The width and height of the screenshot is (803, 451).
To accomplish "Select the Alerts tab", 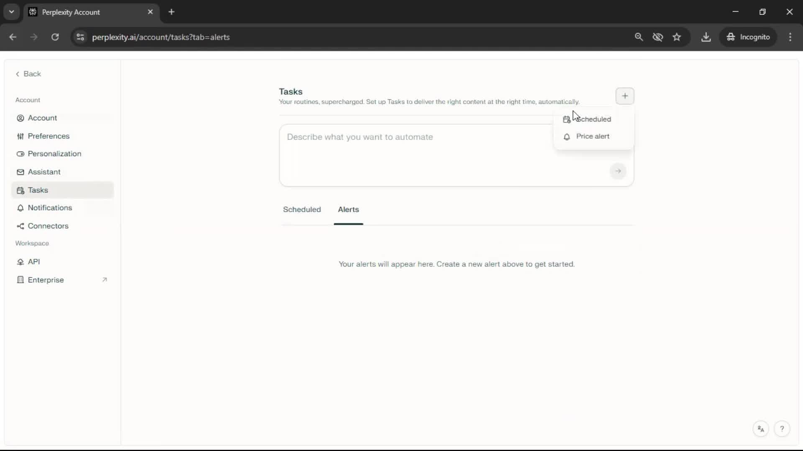I will click(x=348, y=210).
